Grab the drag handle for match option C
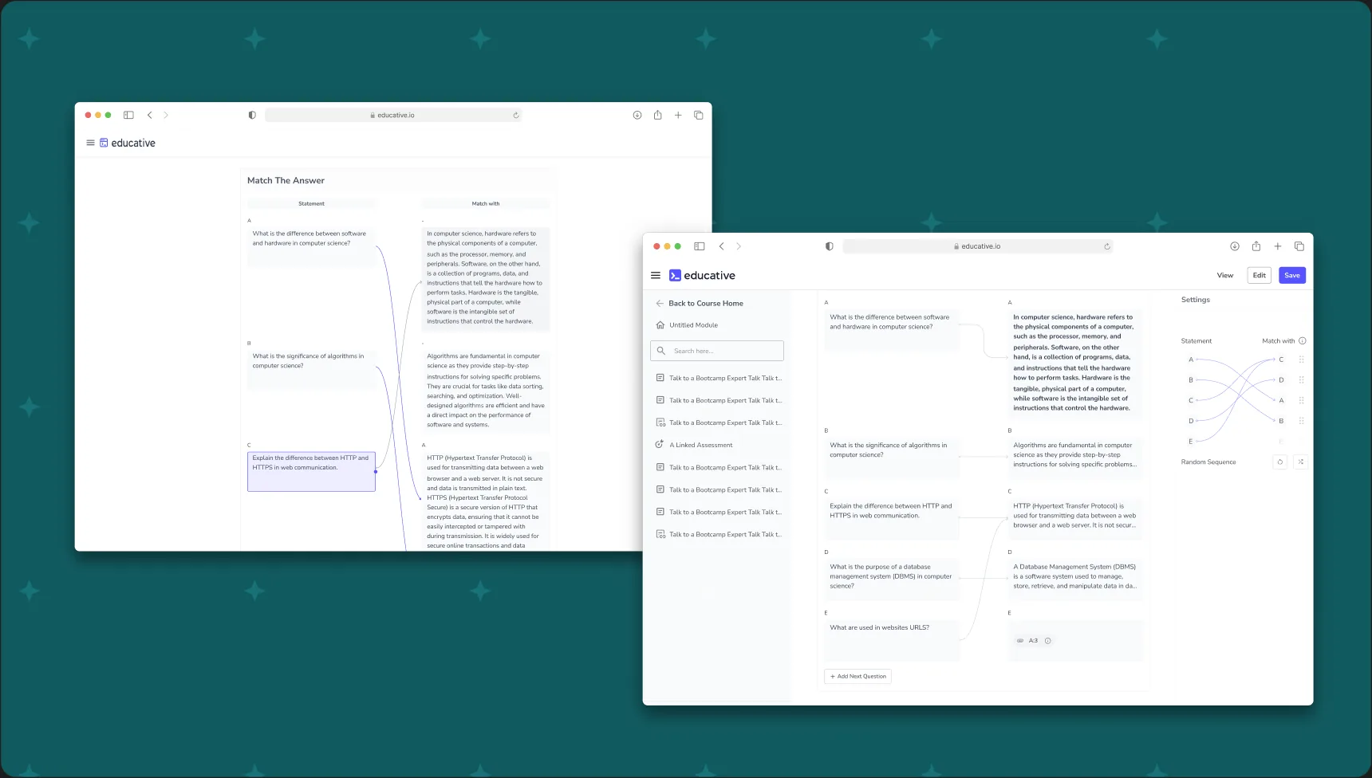The image size is (1372, 778). click(1302, 360)
